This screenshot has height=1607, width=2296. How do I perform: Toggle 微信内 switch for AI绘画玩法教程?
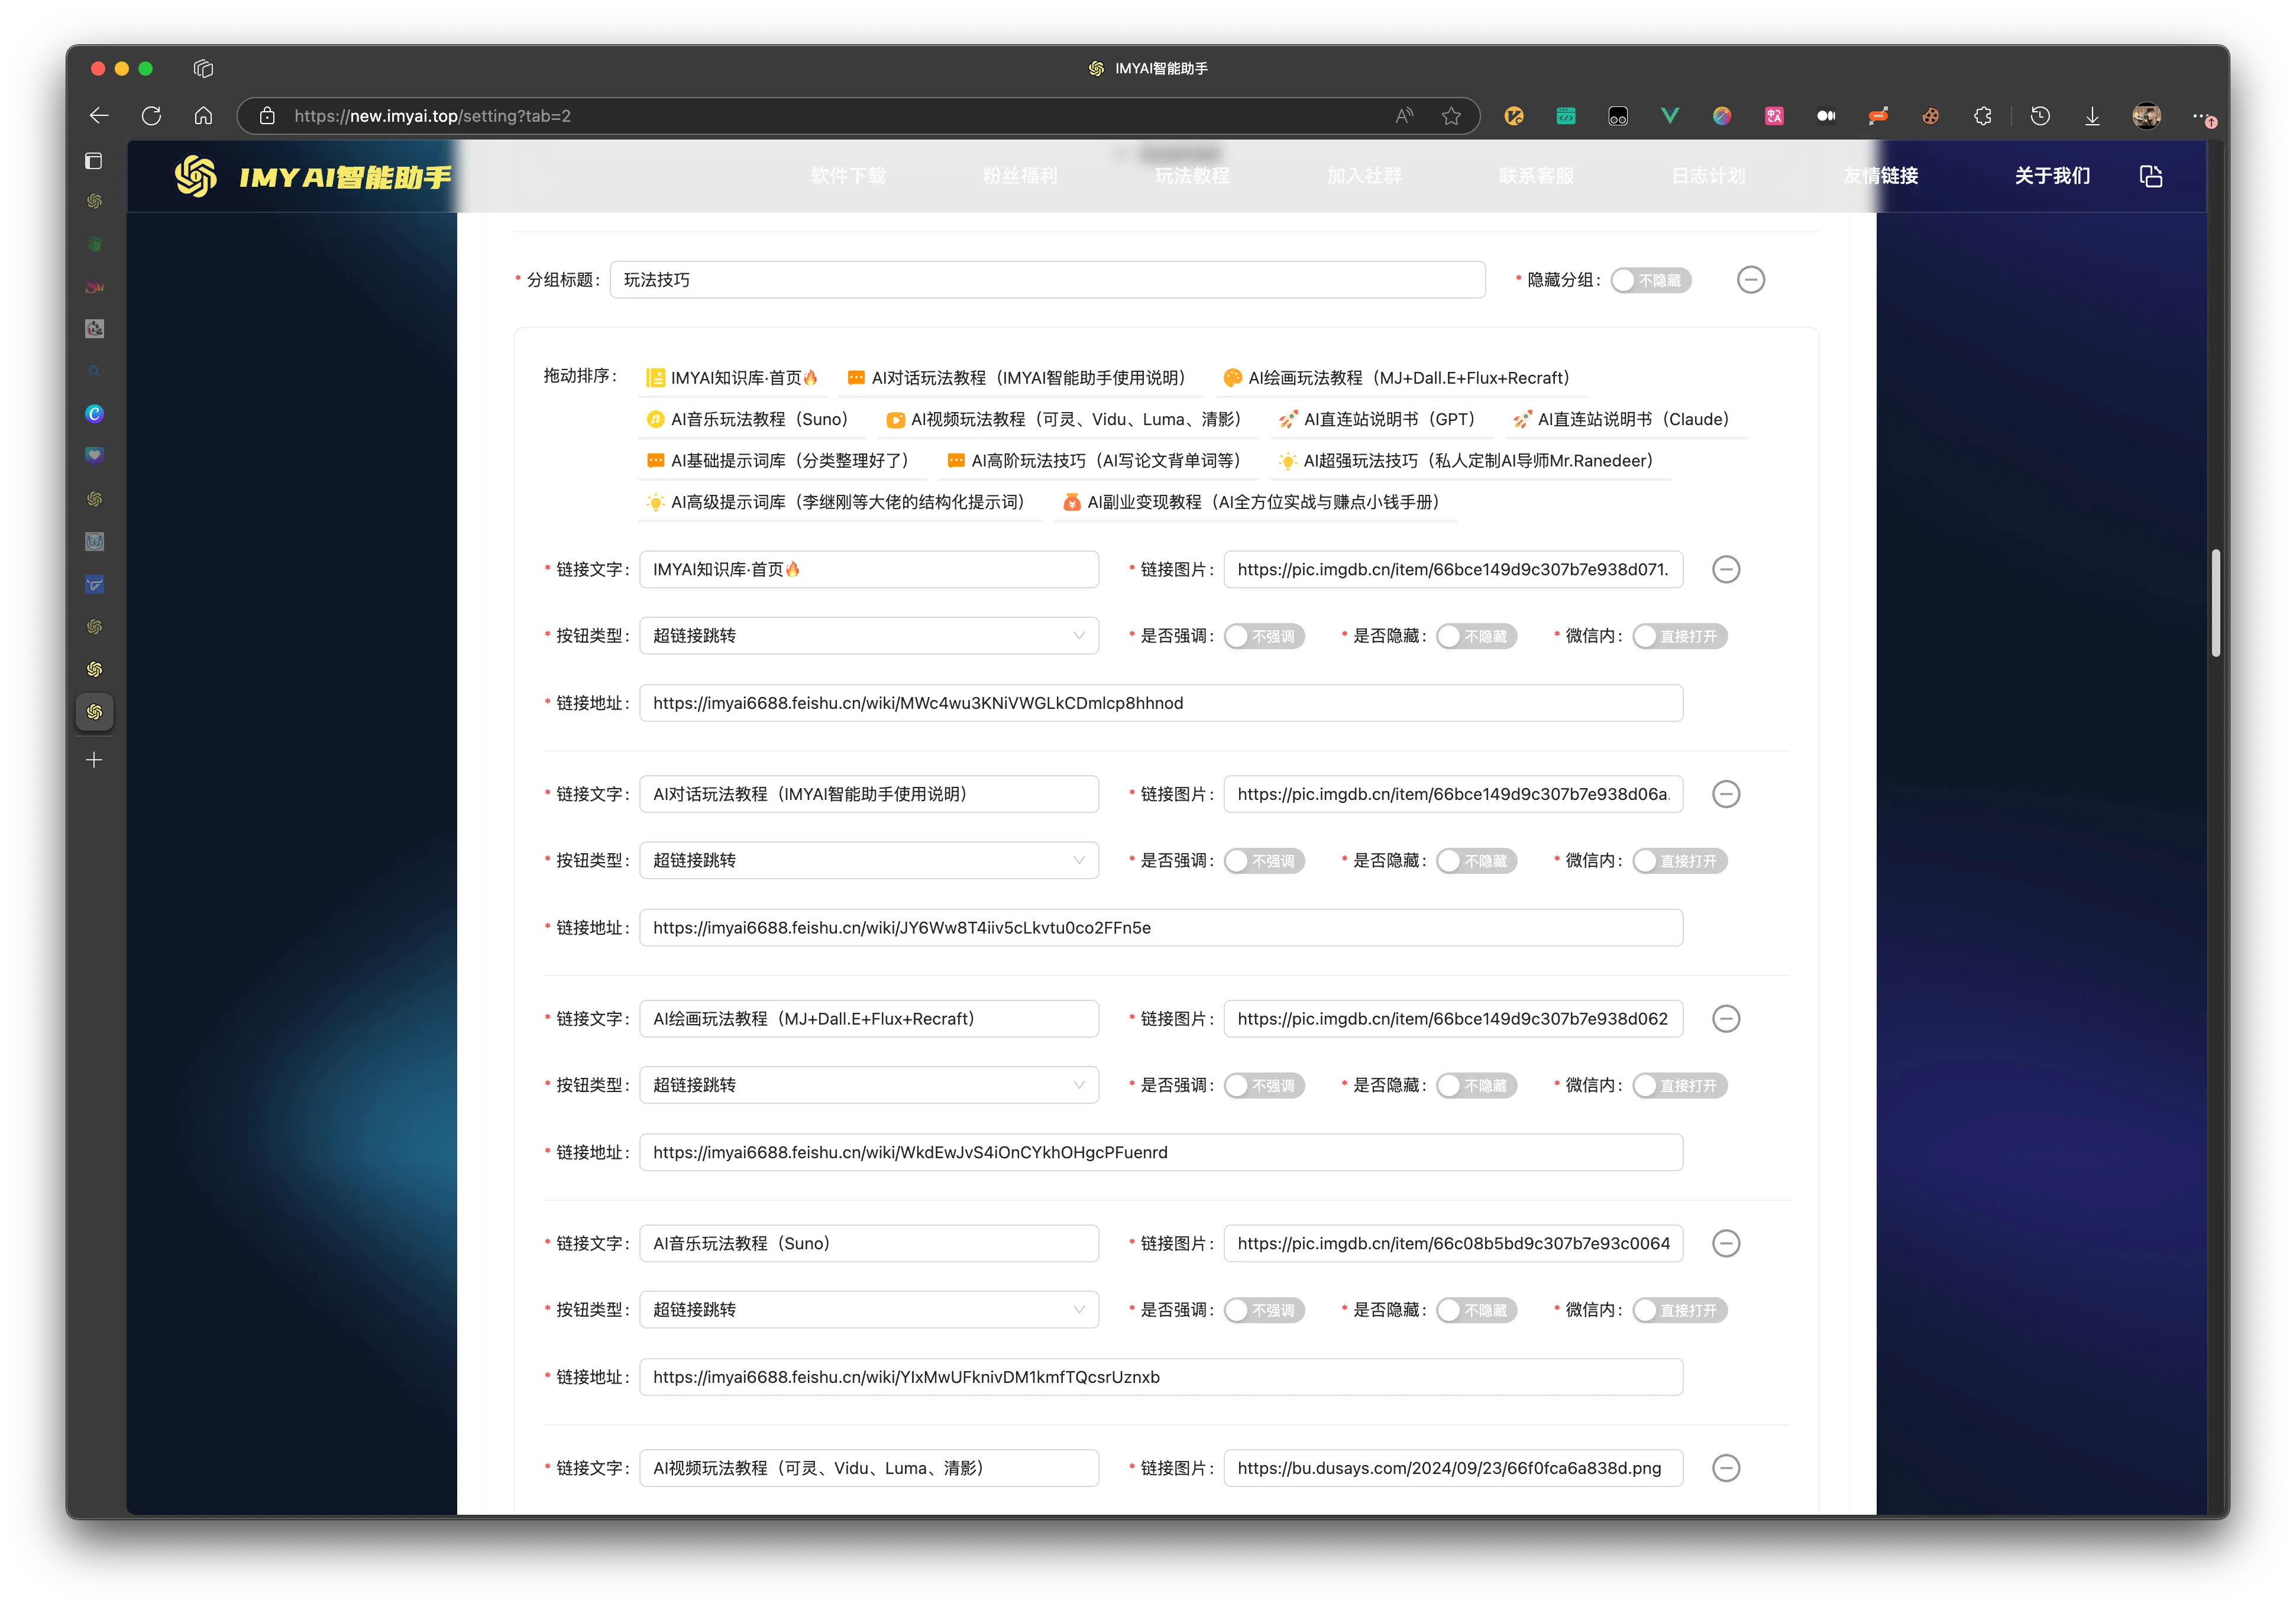click(x=1680, y=1086)
